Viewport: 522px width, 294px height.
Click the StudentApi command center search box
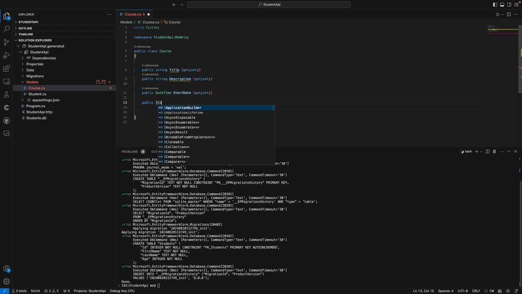269,4
